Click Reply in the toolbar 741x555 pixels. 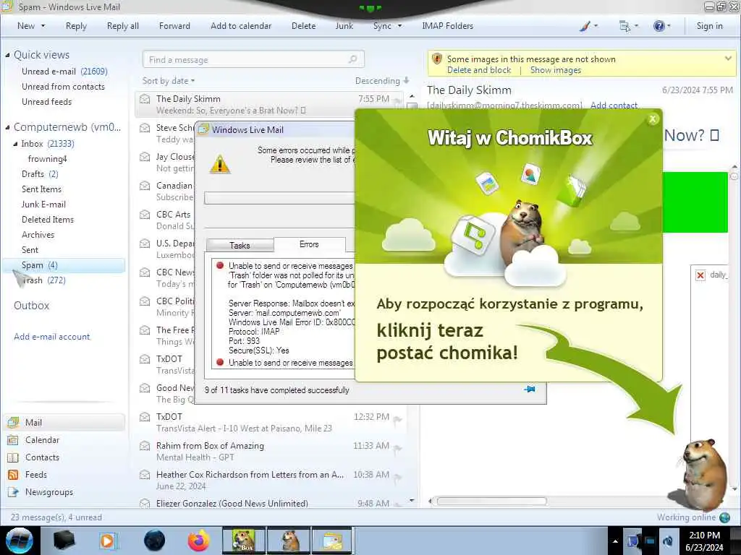[76, 26]
